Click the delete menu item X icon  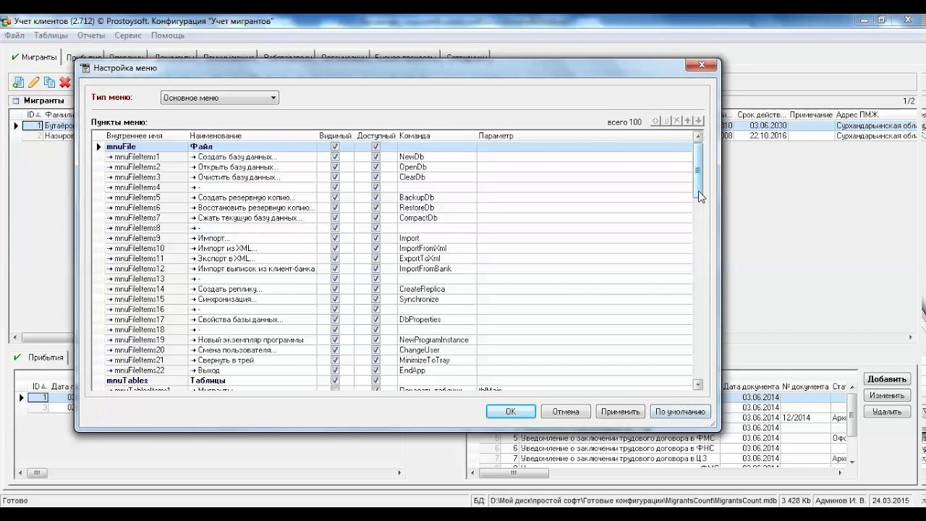[677, 121]
